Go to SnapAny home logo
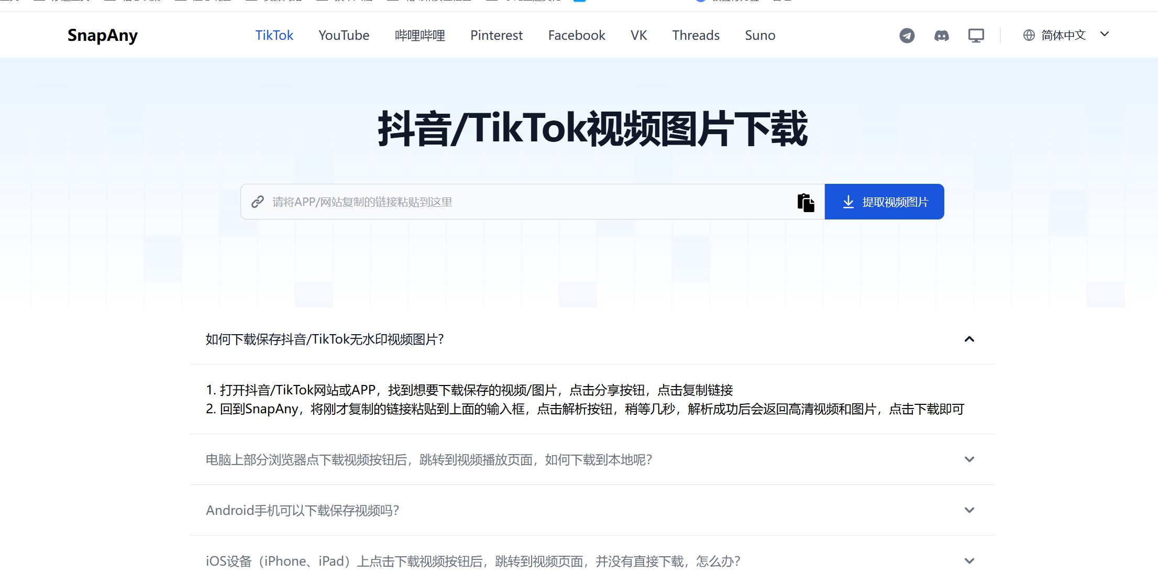Image resolution: width=1158 pixels, height=573 pixels. point(103,35)
